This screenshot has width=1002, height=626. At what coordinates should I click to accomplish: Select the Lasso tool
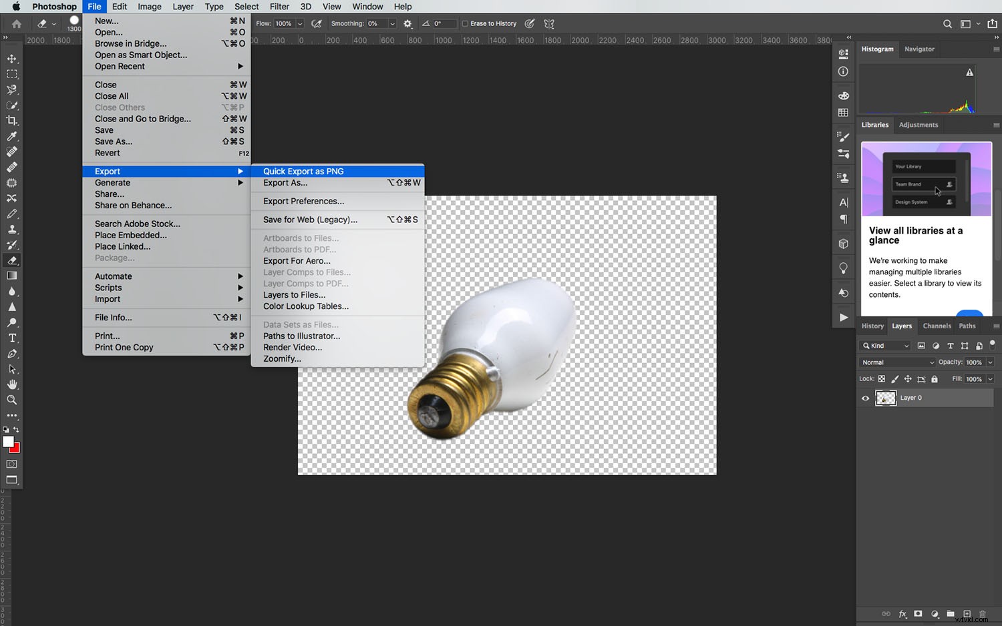pos(12,89)
